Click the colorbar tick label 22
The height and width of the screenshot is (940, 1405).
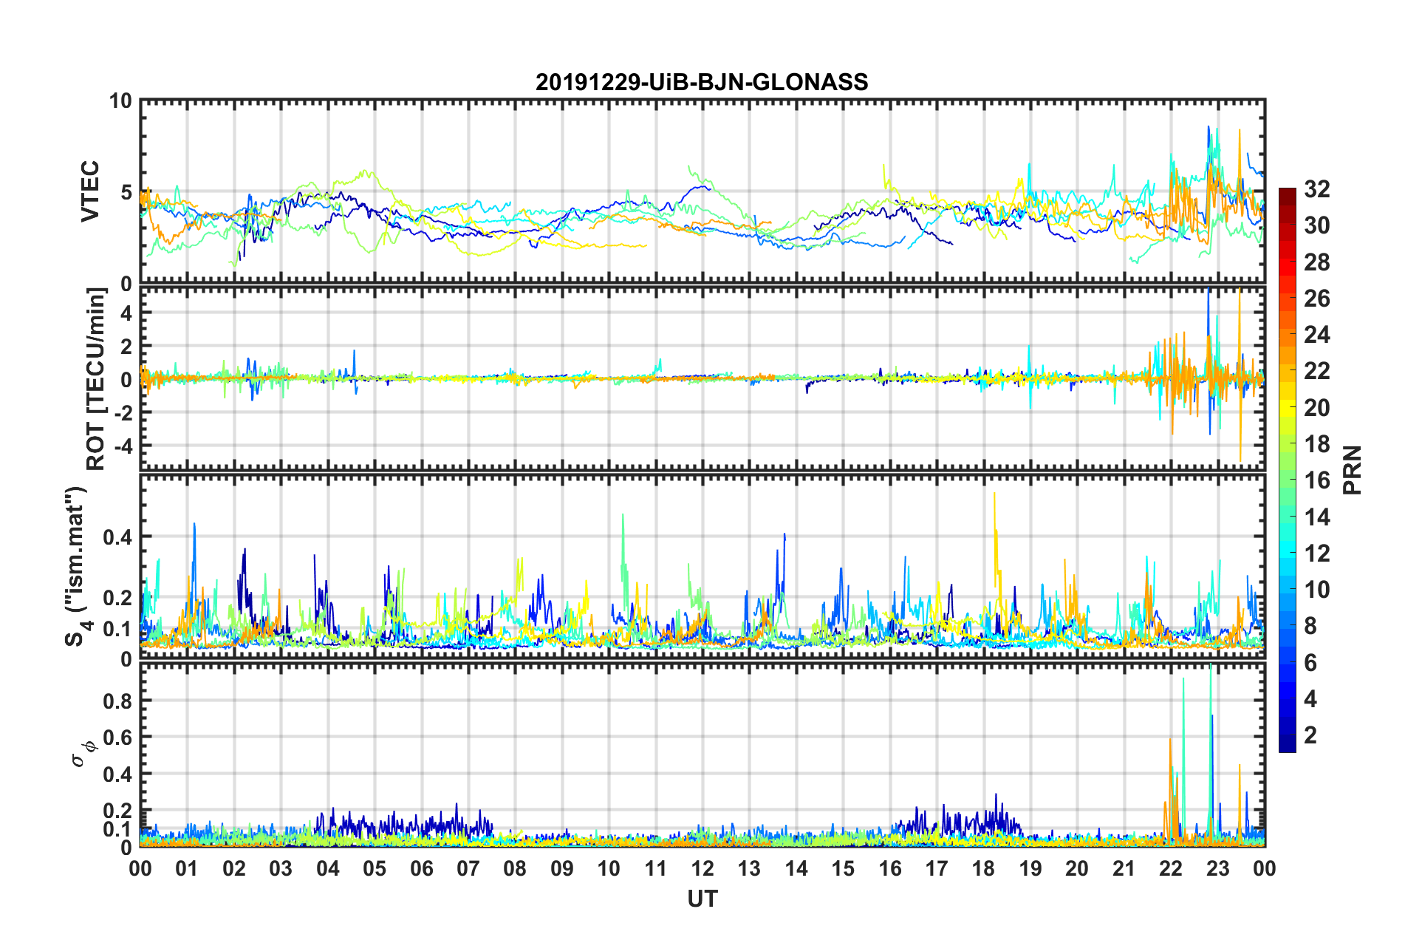(x=1316, y=371)
